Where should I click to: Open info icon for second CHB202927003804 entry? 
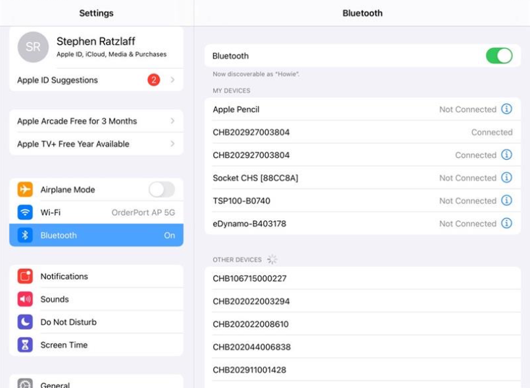coord(506,155)
